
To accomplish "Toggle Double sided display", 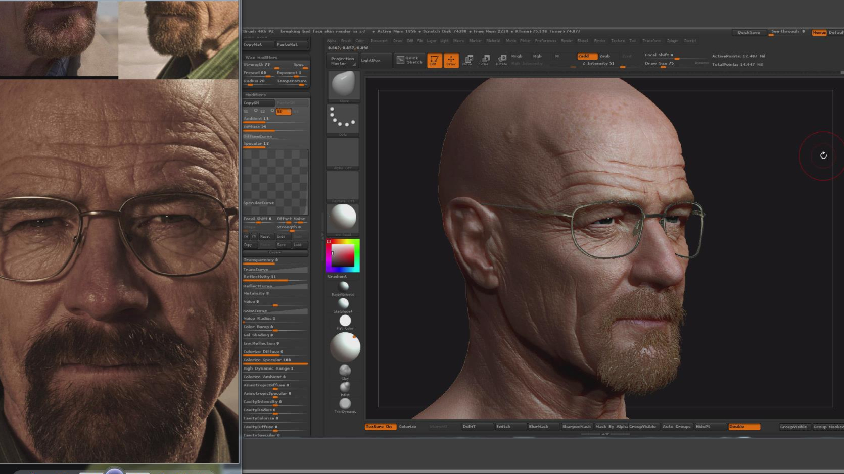I will tap(744, 427).
